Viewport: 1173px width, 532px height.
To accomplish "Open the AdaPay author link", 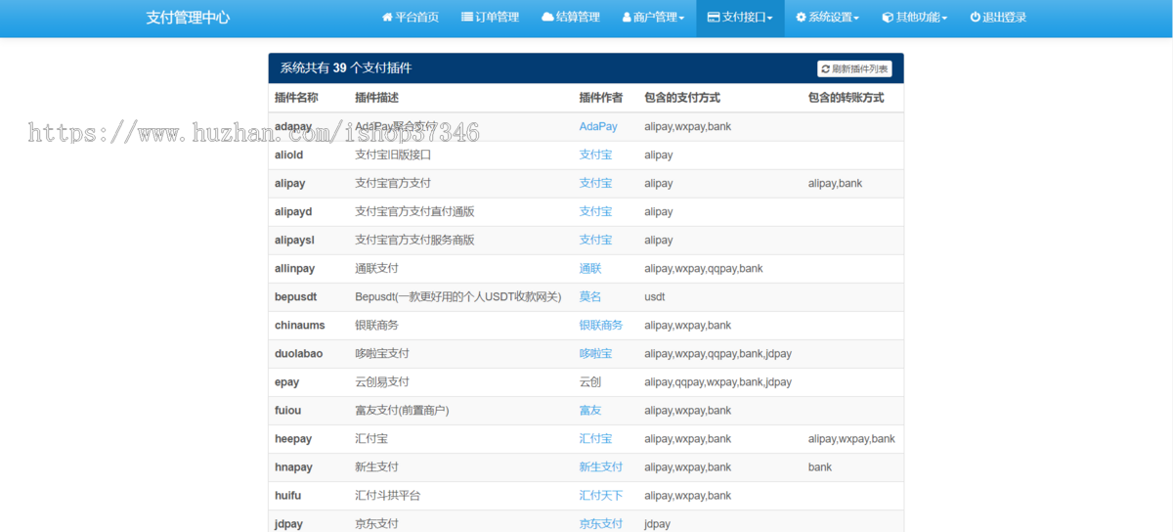I will click(x=598, y=126).
